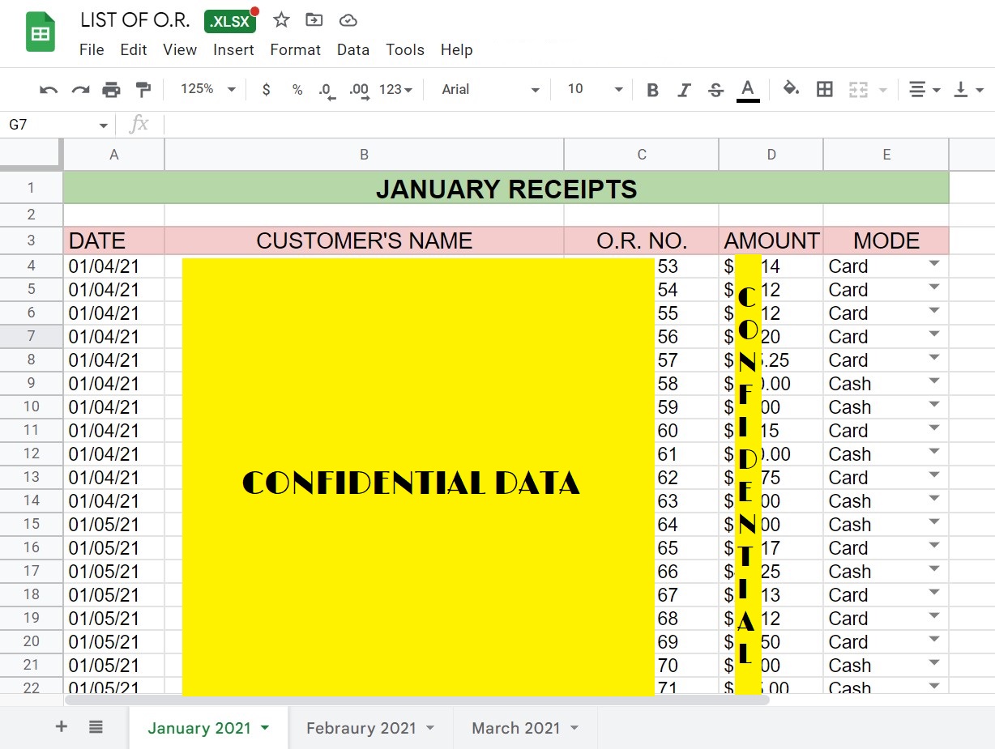Open the fill color bucket
Image resolution: width=995 pixels, height=749 pixels.
click(792, 89)
